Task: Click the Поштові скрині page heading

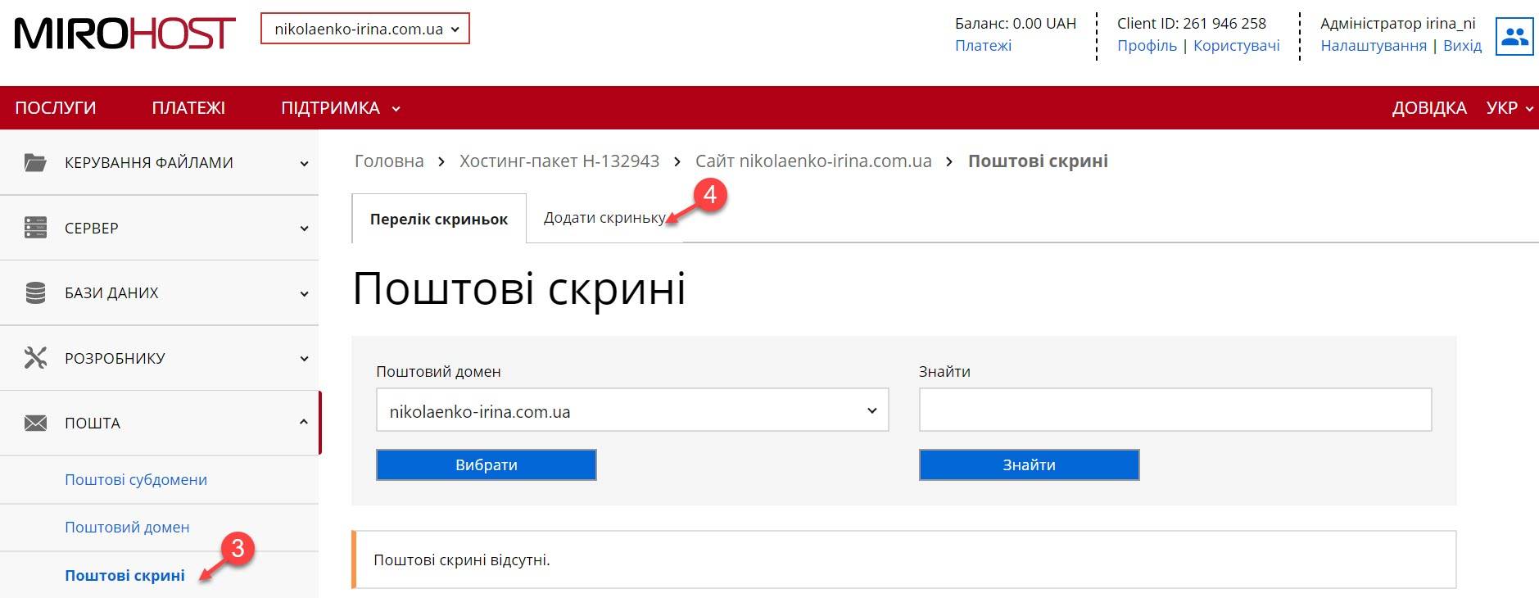Action: coord(519,289)
